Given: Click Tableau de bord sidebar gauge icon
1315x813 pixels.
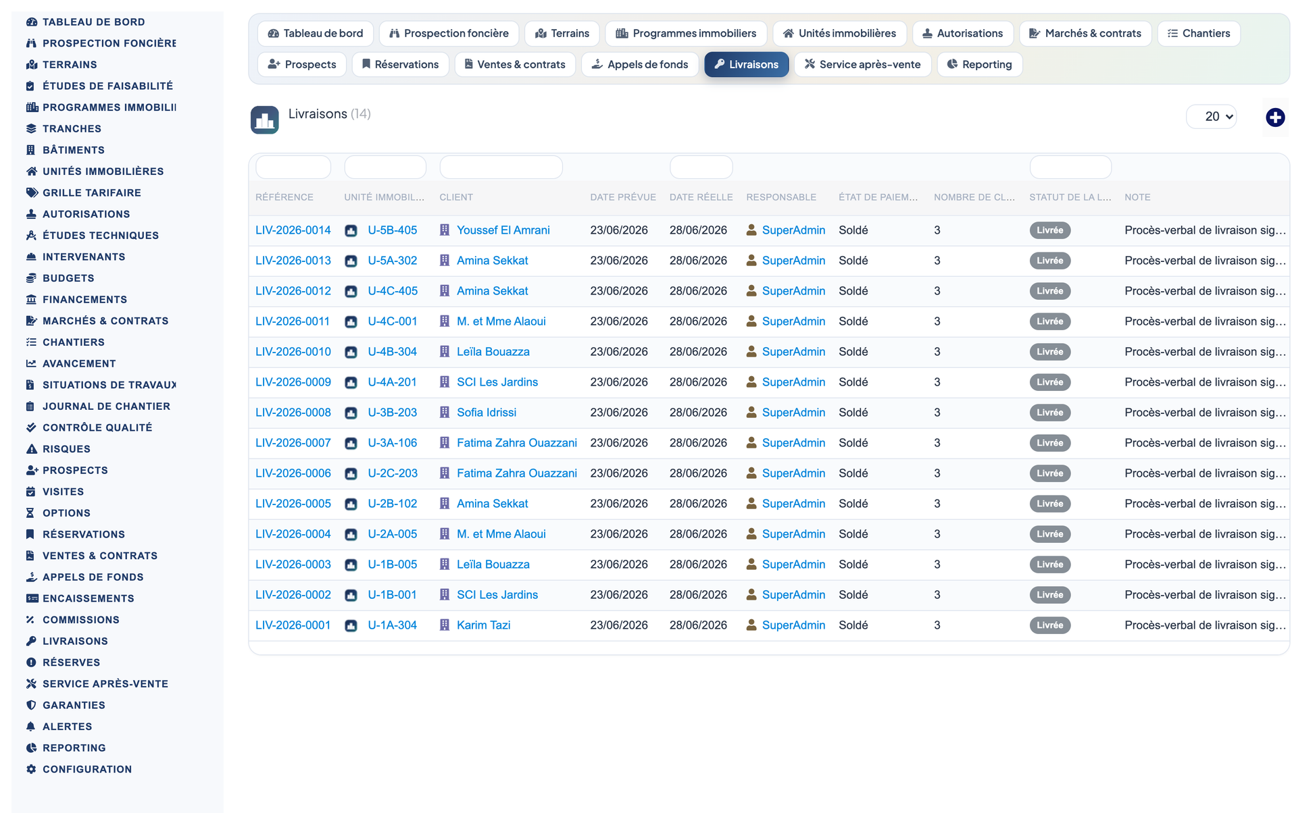Looking at the screenshot, I should click(x=31, y=22).
